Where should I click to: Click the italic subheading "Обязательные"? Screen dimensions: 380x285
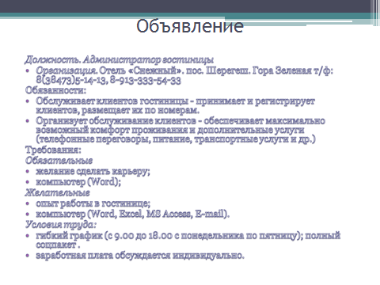click(59, 161)
